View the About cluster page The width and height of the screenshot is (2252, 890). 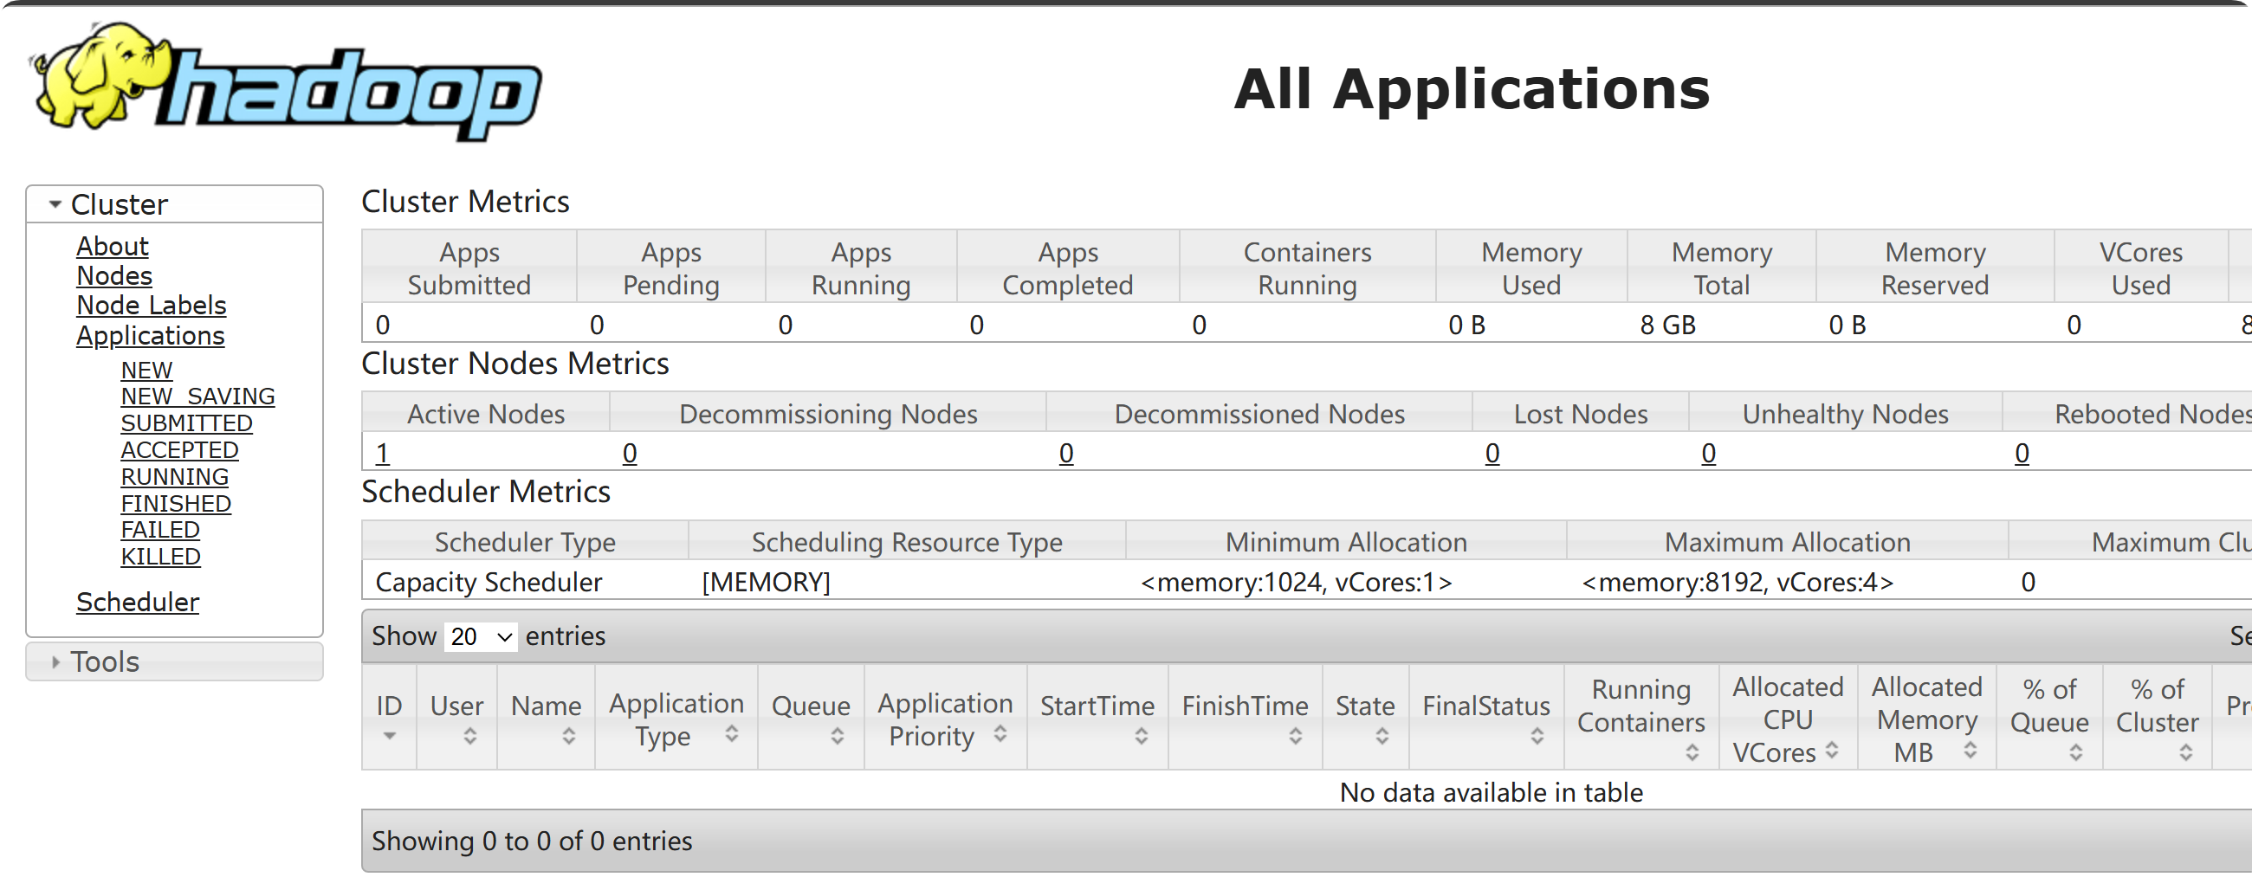(x=113, y=246)
